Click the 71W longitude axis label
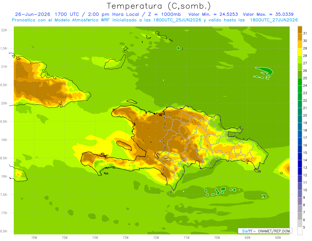This screenshot has width=312, height=241. point(186,238)
